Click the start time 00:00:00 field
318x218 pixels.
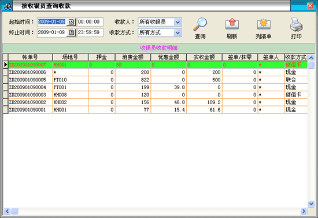(x=90, y=22)
